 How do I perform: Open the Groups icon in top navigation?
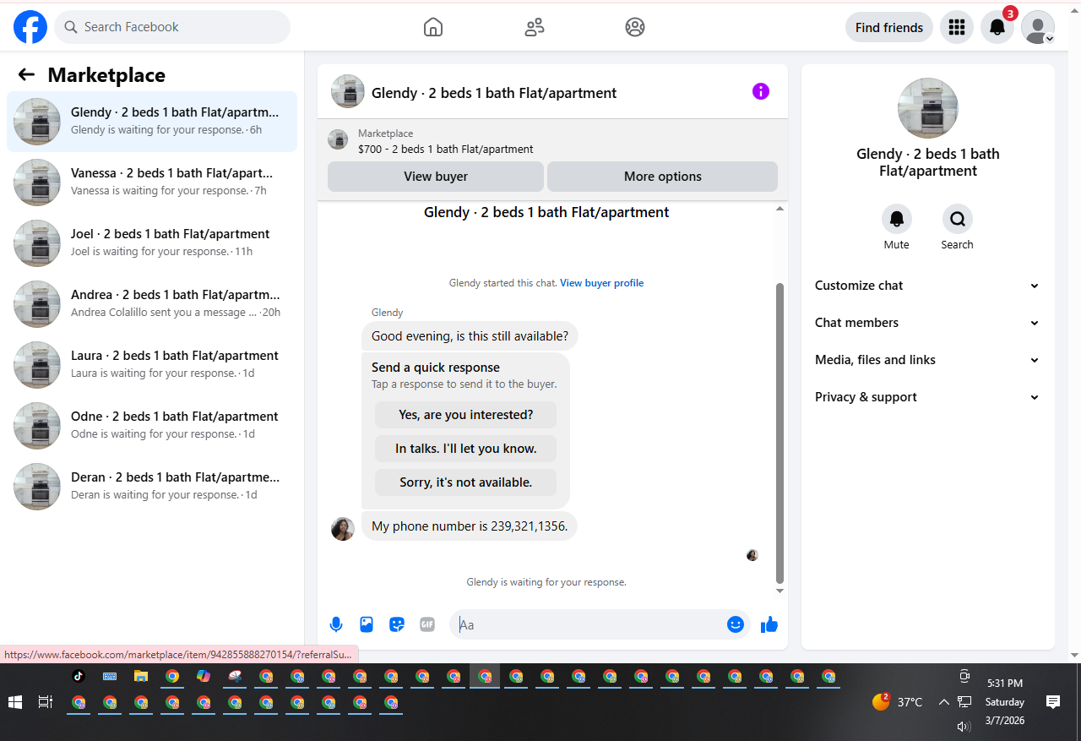[635, 27]
